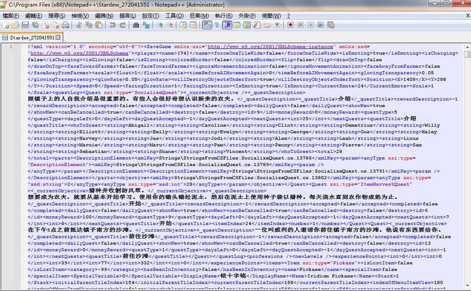Open the 語言(L) menu
Viewport: 471px width, 291px height.
[128, 16]
